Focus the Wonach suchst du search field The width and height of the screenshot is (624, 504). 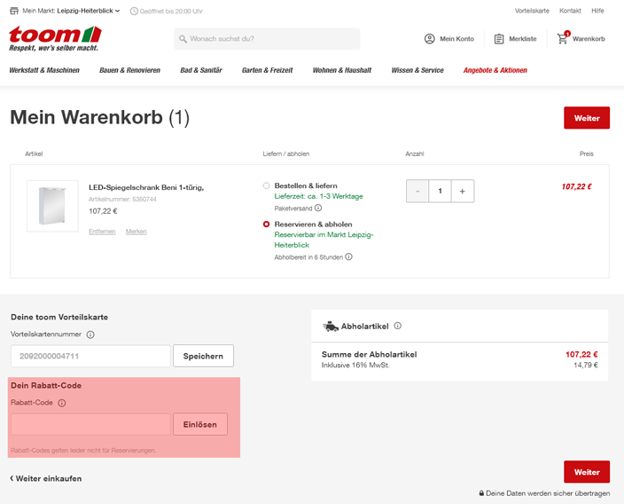267,39
